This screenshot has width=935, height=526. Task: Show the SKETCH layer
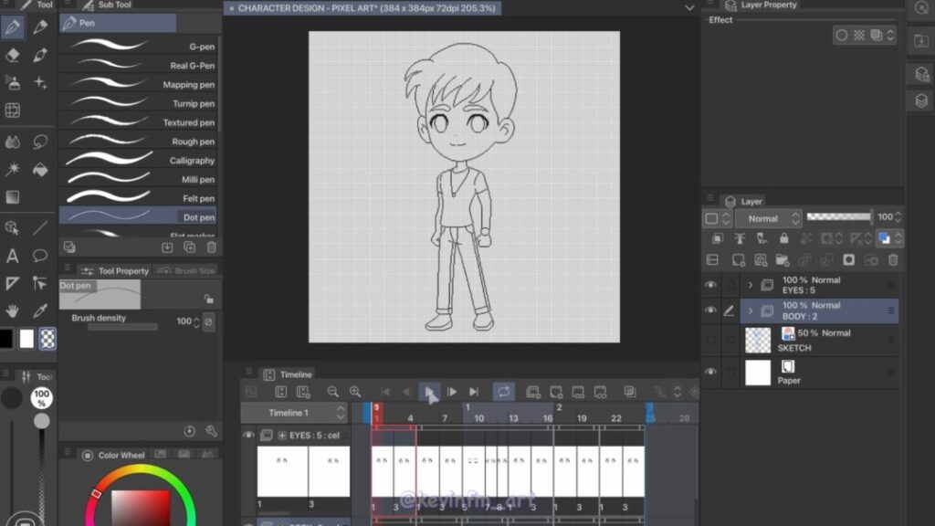710,340
